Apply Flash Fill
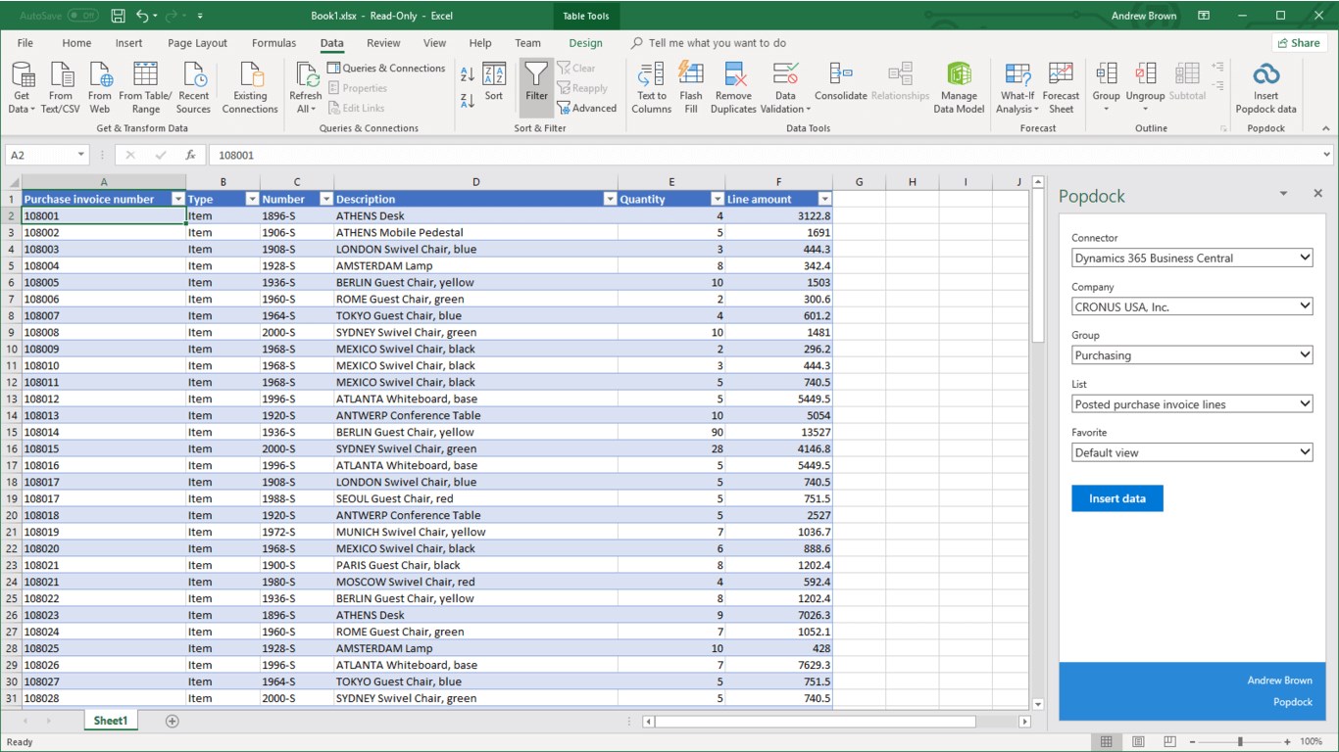The image size is (1339, 752). [x=691, y=88]
